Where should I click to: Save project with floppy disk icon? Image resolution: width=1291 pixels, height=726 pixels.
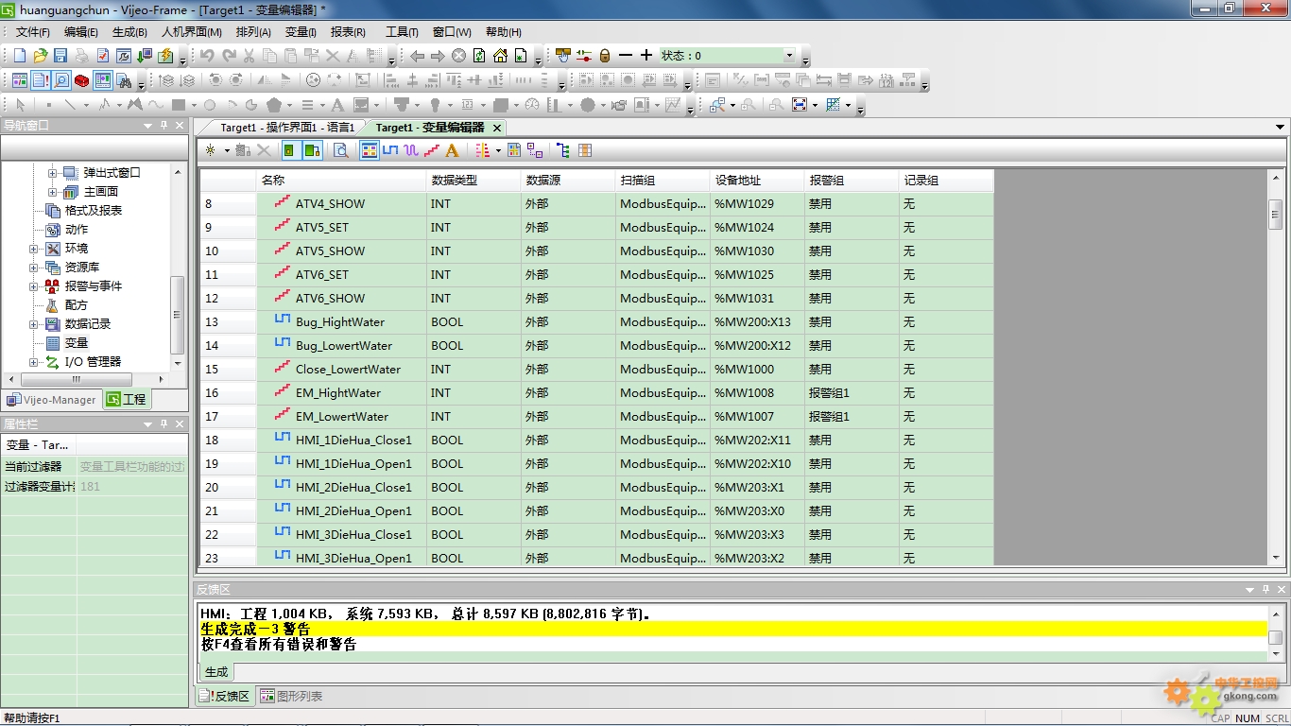[60, 56]
